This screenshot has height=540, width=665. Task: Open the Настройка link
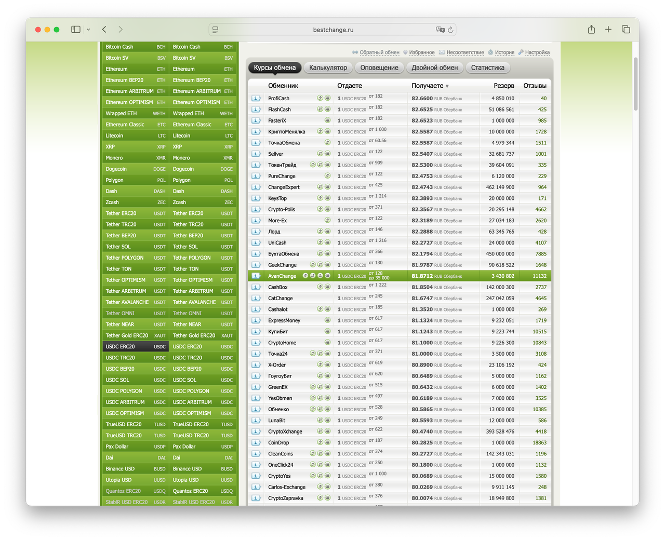click(x=537, y=52)
